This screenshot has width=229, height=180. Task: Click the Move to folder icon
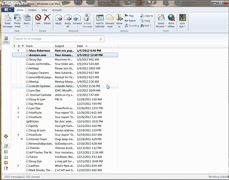[x=119, y=18]
